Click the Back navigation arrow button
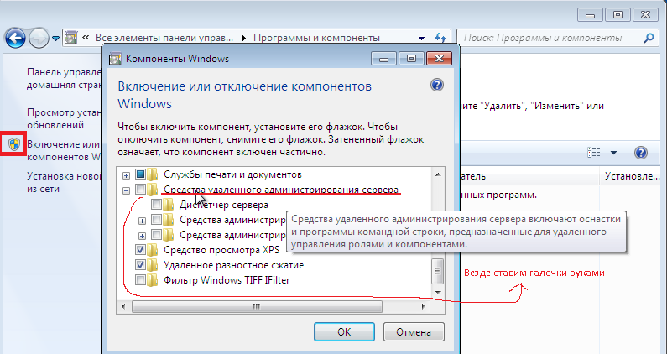The width and height of the screenshot is (667, 354). point(15,39)
